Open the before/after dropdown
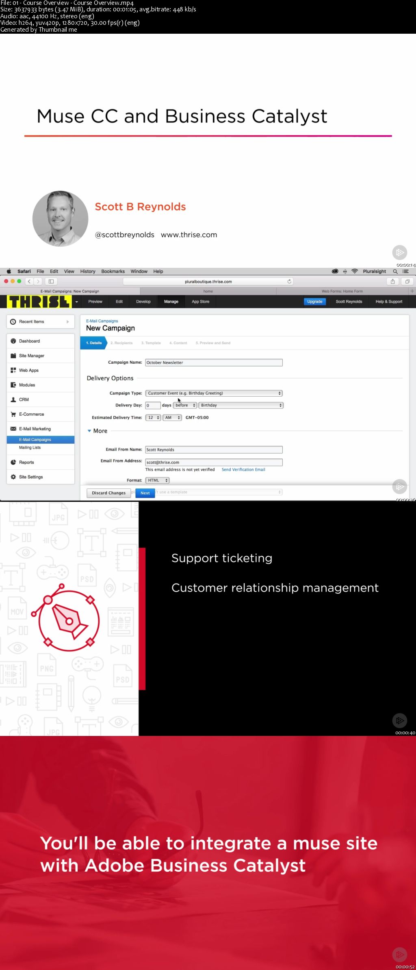The width and height of the screenshot is (416, 970). tap(185, 405)
